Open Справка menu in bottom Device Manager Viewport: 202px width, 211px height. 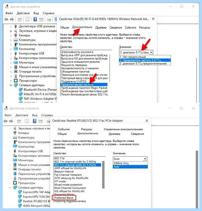click(x=47, y=115)
